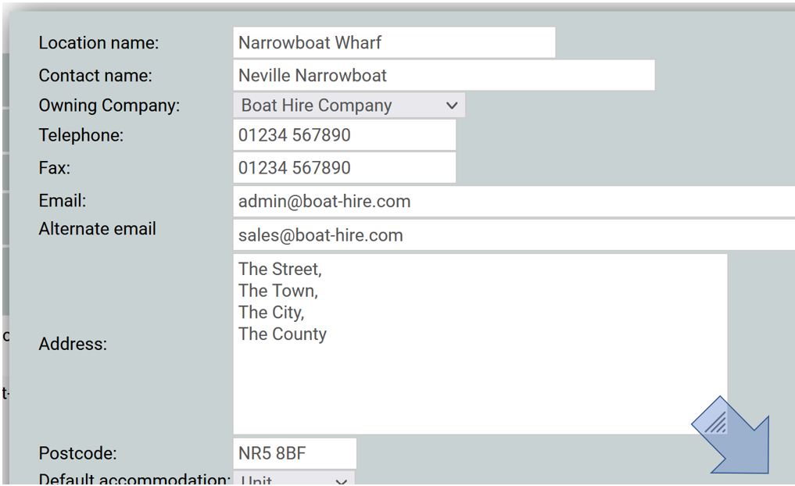The height and width of the screenshot is (486, 795).
Task: Open the Owning Company dropdown
Action: [x=349, y=105]
